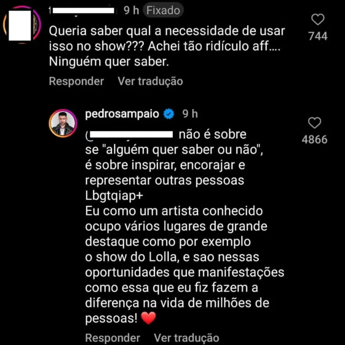The image size is (345, 345).
Task: Open the pedrosampaio username link
Action: (x=122, y=114)
